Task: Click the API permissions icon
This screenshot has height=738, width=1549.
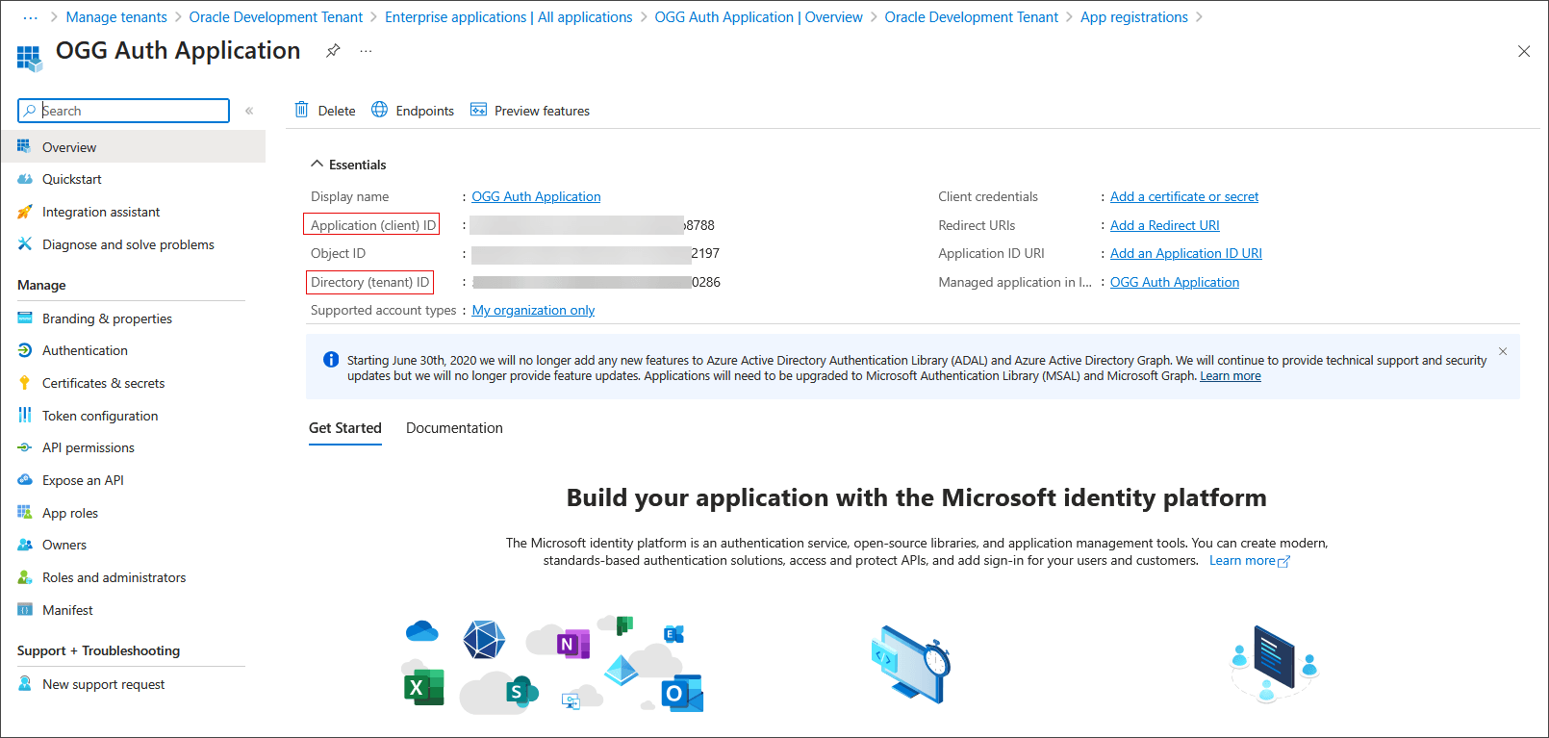Action: click(24, 447)
